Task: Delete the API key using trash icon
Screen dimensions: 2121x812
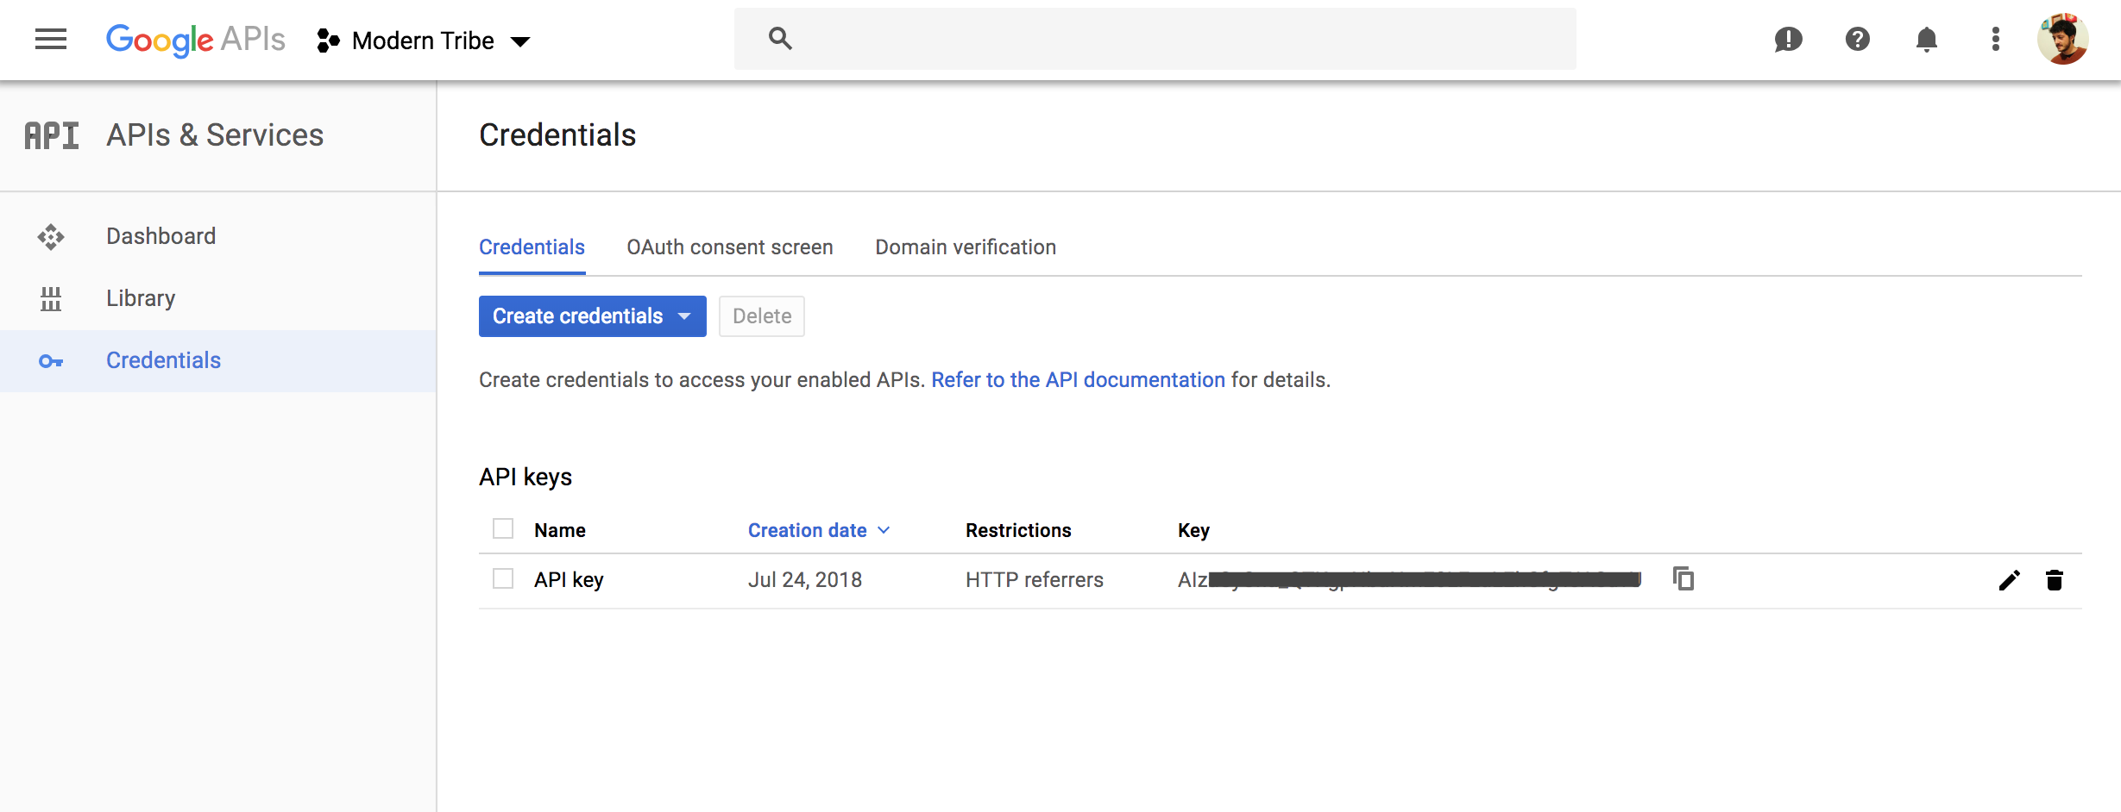Action: [x=2055, y=581]
